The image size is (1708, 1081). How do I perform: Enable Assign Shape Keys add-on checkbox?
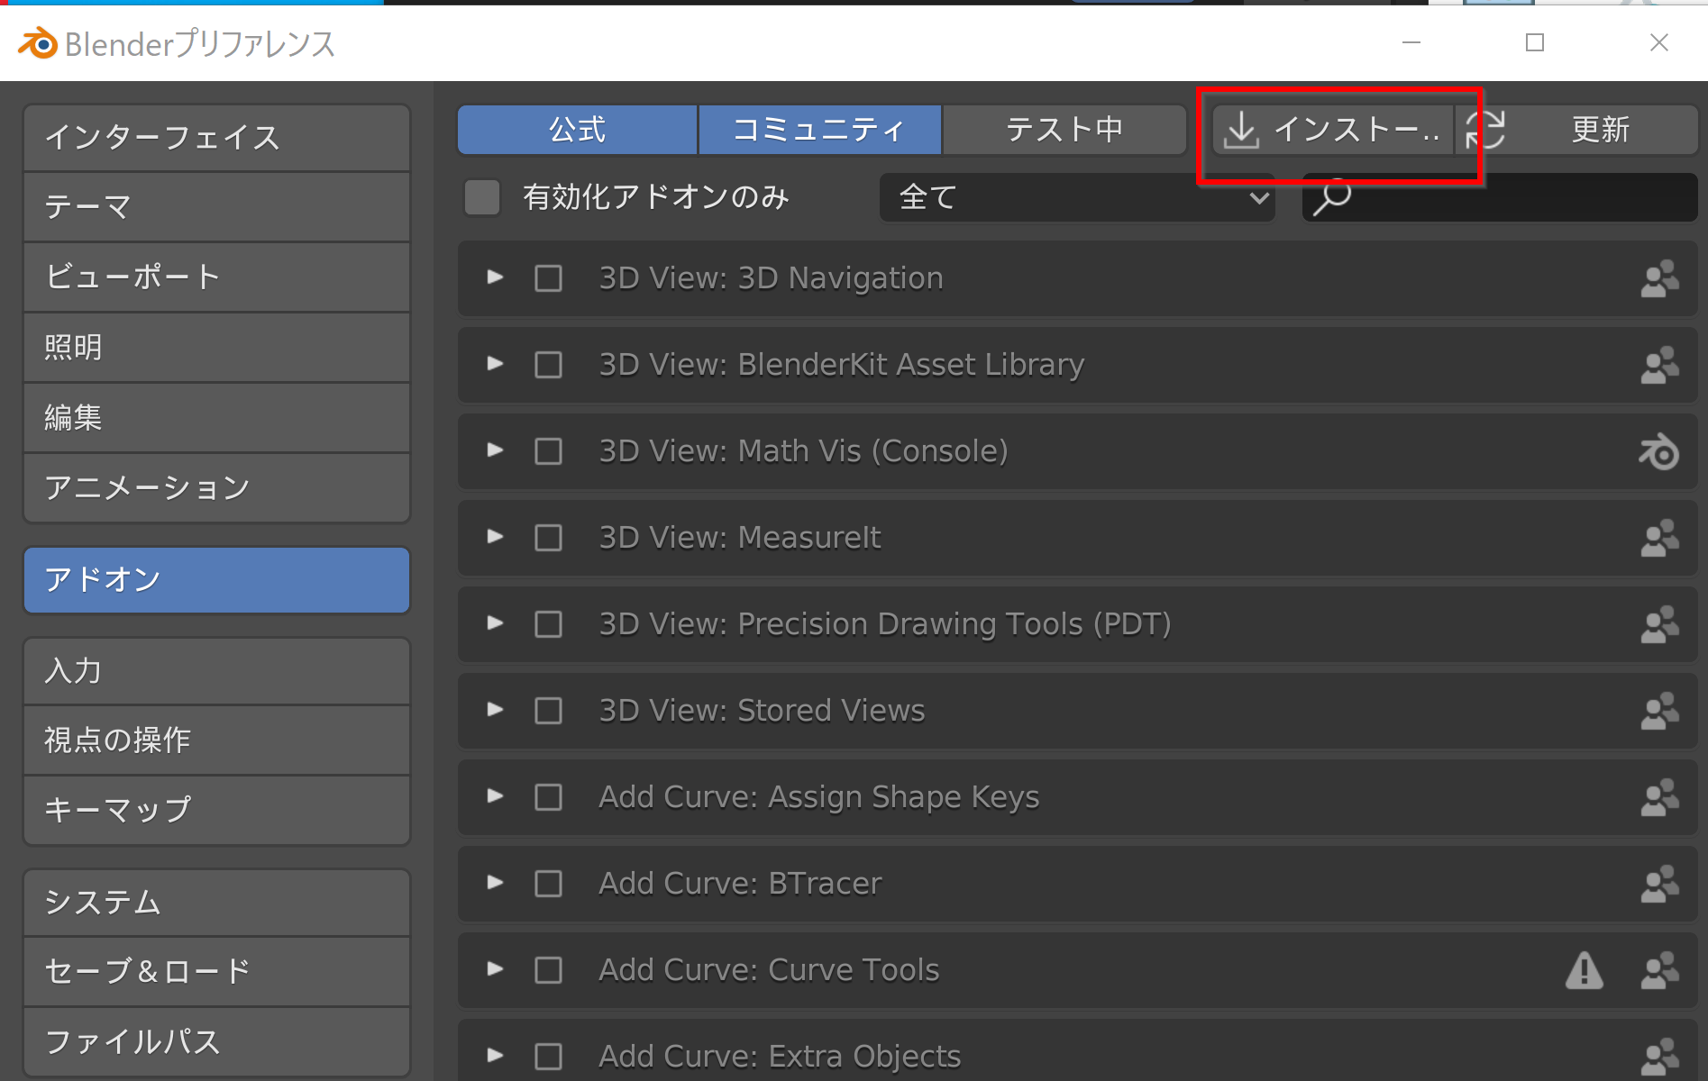[549, 797]
